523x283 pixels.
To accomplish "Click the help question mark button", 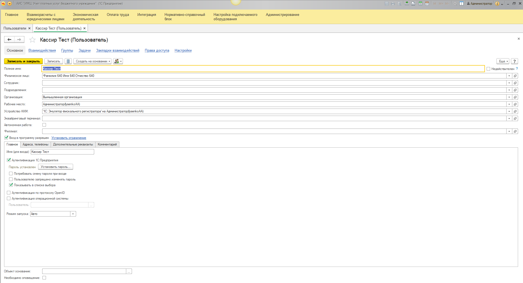I will coord(515,61).
